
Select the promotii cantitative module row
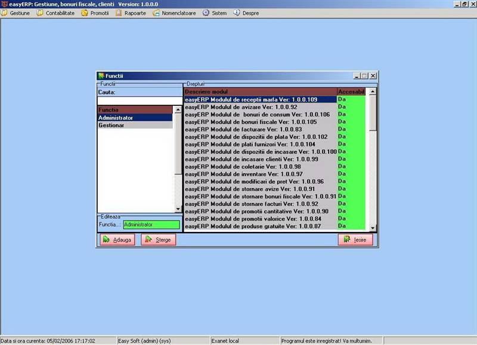tap(261, 211)
